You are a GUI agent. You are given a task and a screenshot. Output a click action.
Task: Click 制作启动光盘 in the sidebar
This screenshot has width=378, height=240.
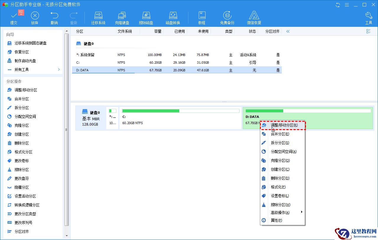point(23,60)
